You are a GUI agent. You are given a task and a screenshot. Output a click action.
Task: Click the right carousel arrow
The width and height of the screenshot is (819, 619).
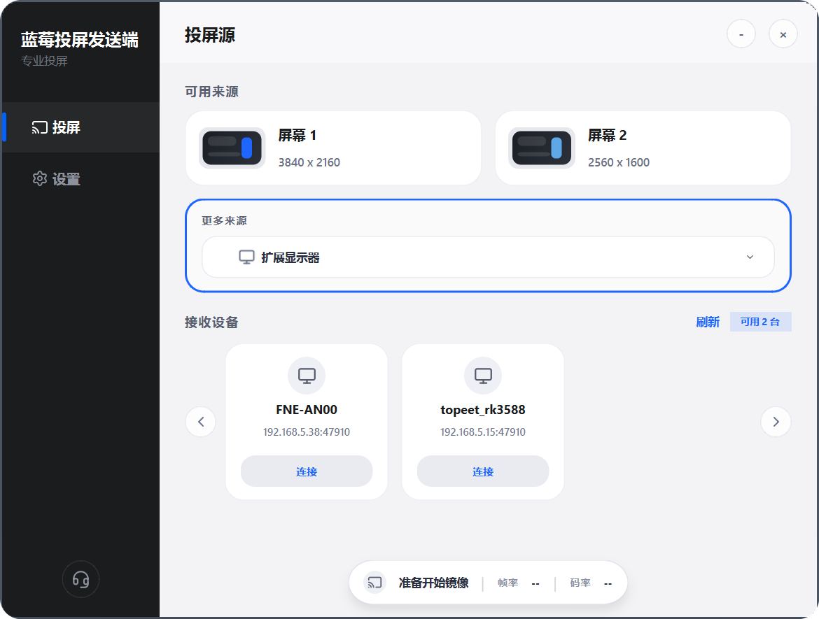(776, 422)
